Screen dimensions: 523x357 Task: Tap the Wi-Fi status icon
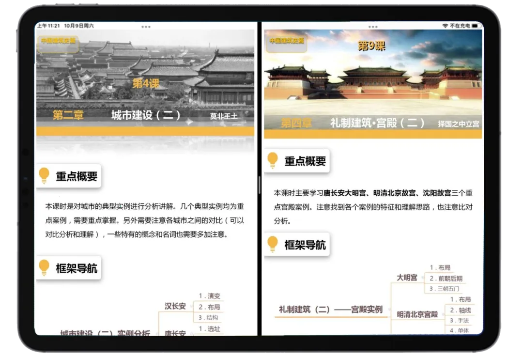pyautogui.click(x=445, y=26)
